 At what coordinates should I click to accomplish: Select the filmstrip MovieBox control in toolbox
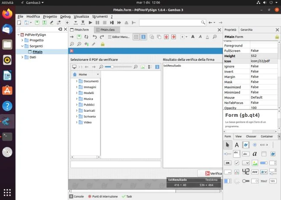[x=246, y=145]
